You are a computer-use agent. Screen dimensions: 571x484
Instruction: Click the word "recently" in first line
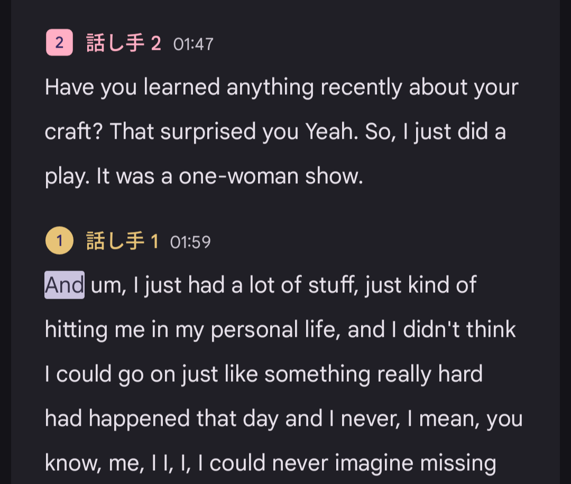coord(361,88)
